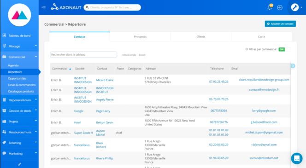The height and width of the screenshot is (168, 306).
Task: Click the Ajouter un contact button
Action: (x=280, y=24)
